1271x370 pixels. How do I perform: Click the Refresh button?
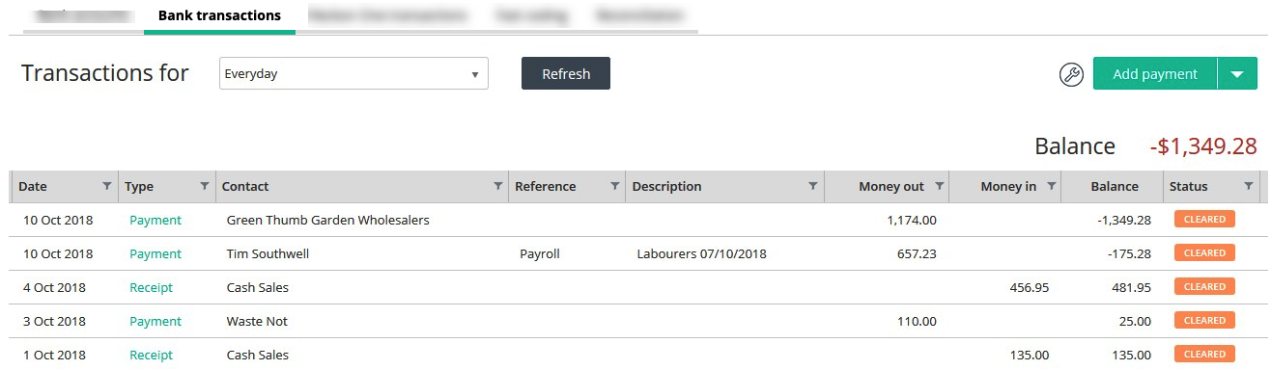point(566,73)
